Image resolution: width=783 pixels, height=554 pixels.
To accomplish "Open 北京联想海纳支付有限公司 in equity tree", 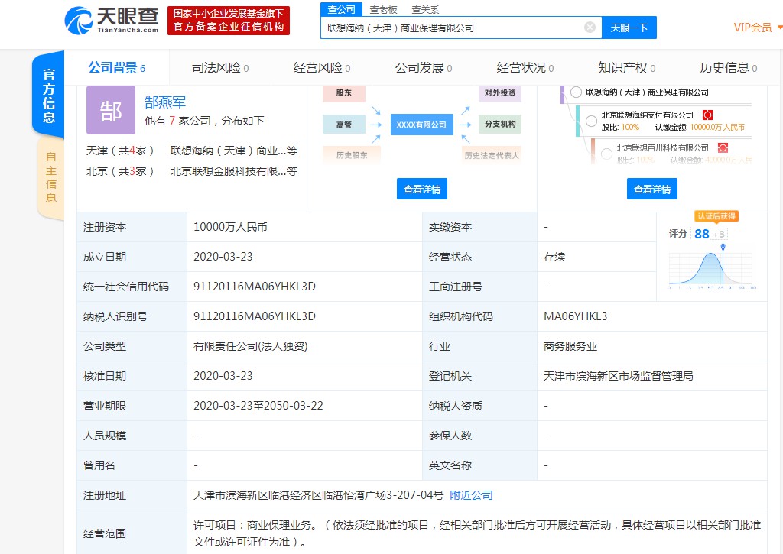I will 647,115.
